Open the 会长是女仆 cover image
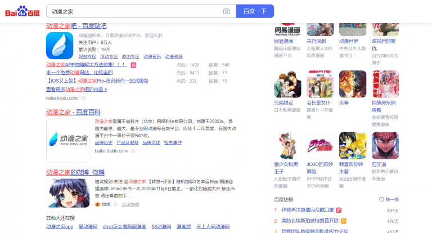 [x=320, y=84]
